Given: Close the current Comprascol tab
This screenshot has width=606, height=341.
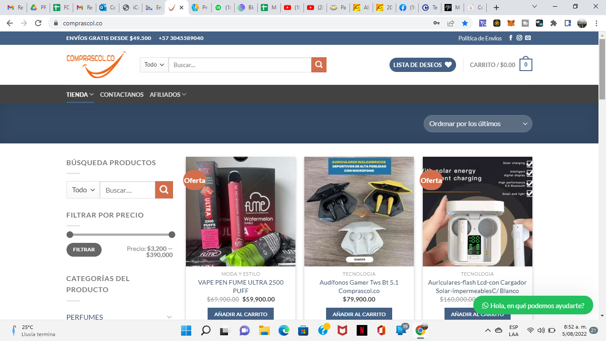Looking at the screenshot, I should 181,8.
